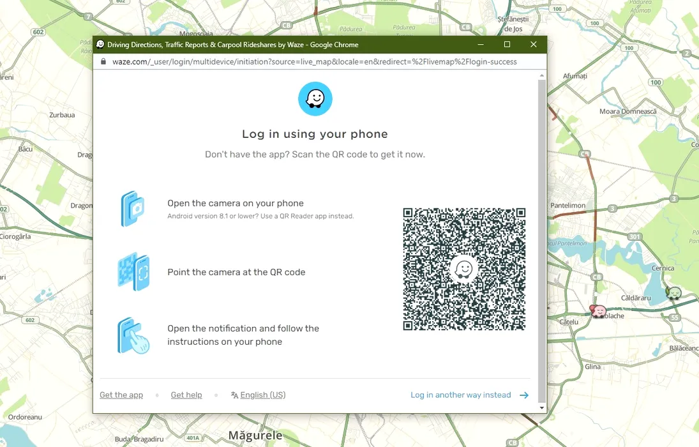Viewport: 699px width, 447px height.
Task: Click the Ciorogârla label on the map
Action: (x=15, y=236)
